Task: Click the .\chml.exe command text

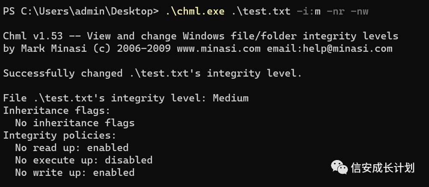Action: [x=195, y=12]
